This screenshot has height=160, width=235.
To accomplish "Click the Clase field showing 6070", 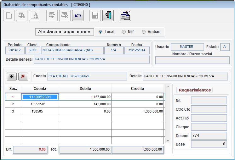I will (32, 50).
